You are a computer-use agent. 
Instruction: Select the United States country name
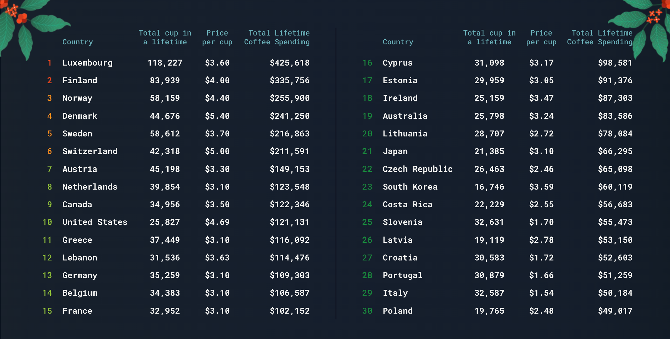(x=94, y=222)
